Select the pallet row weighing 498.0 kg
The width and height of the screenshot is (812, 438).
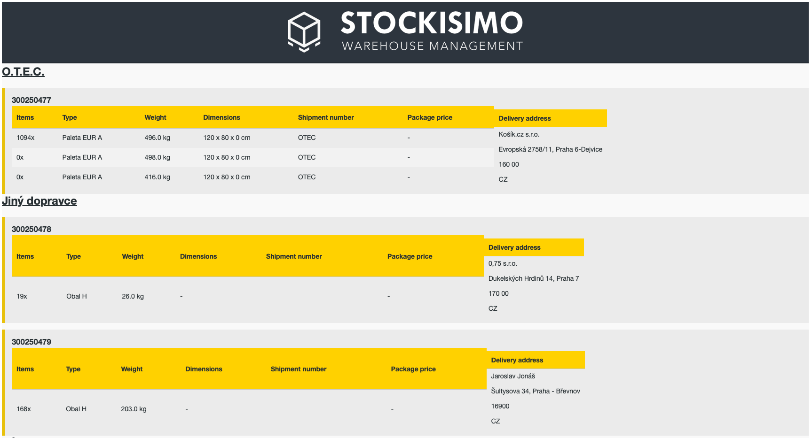[157, 157]
